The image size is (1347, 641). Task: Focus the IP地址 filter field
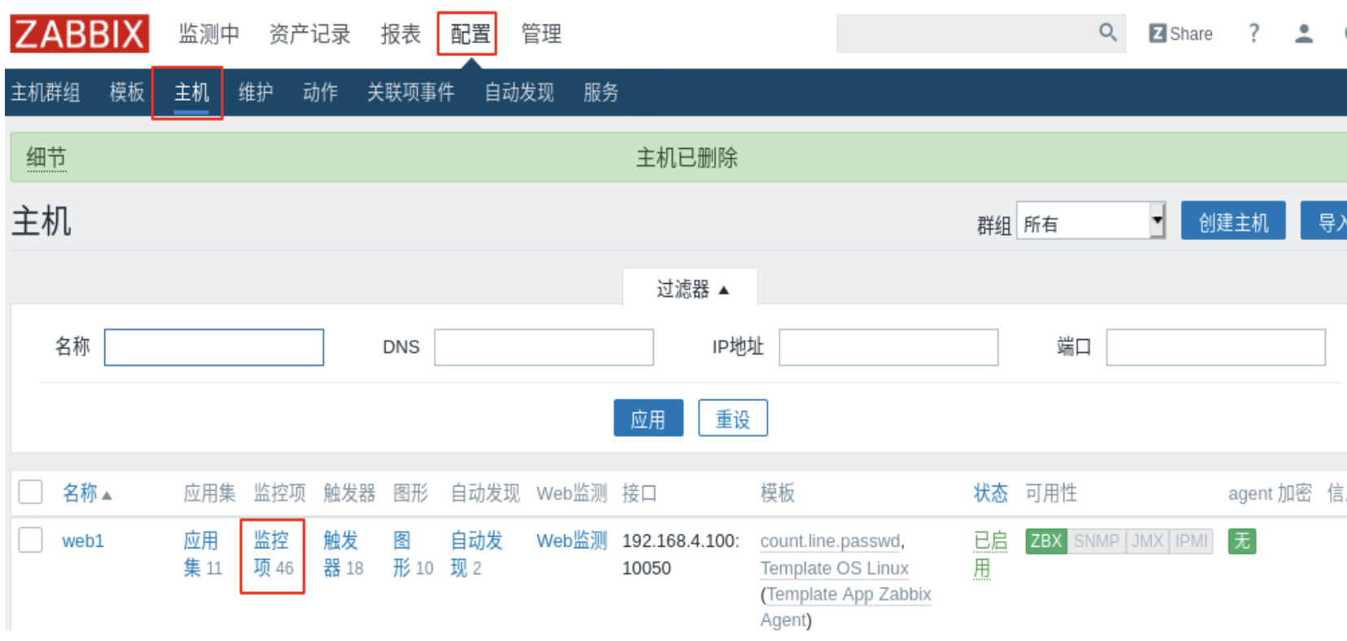(x=888, y=347)
